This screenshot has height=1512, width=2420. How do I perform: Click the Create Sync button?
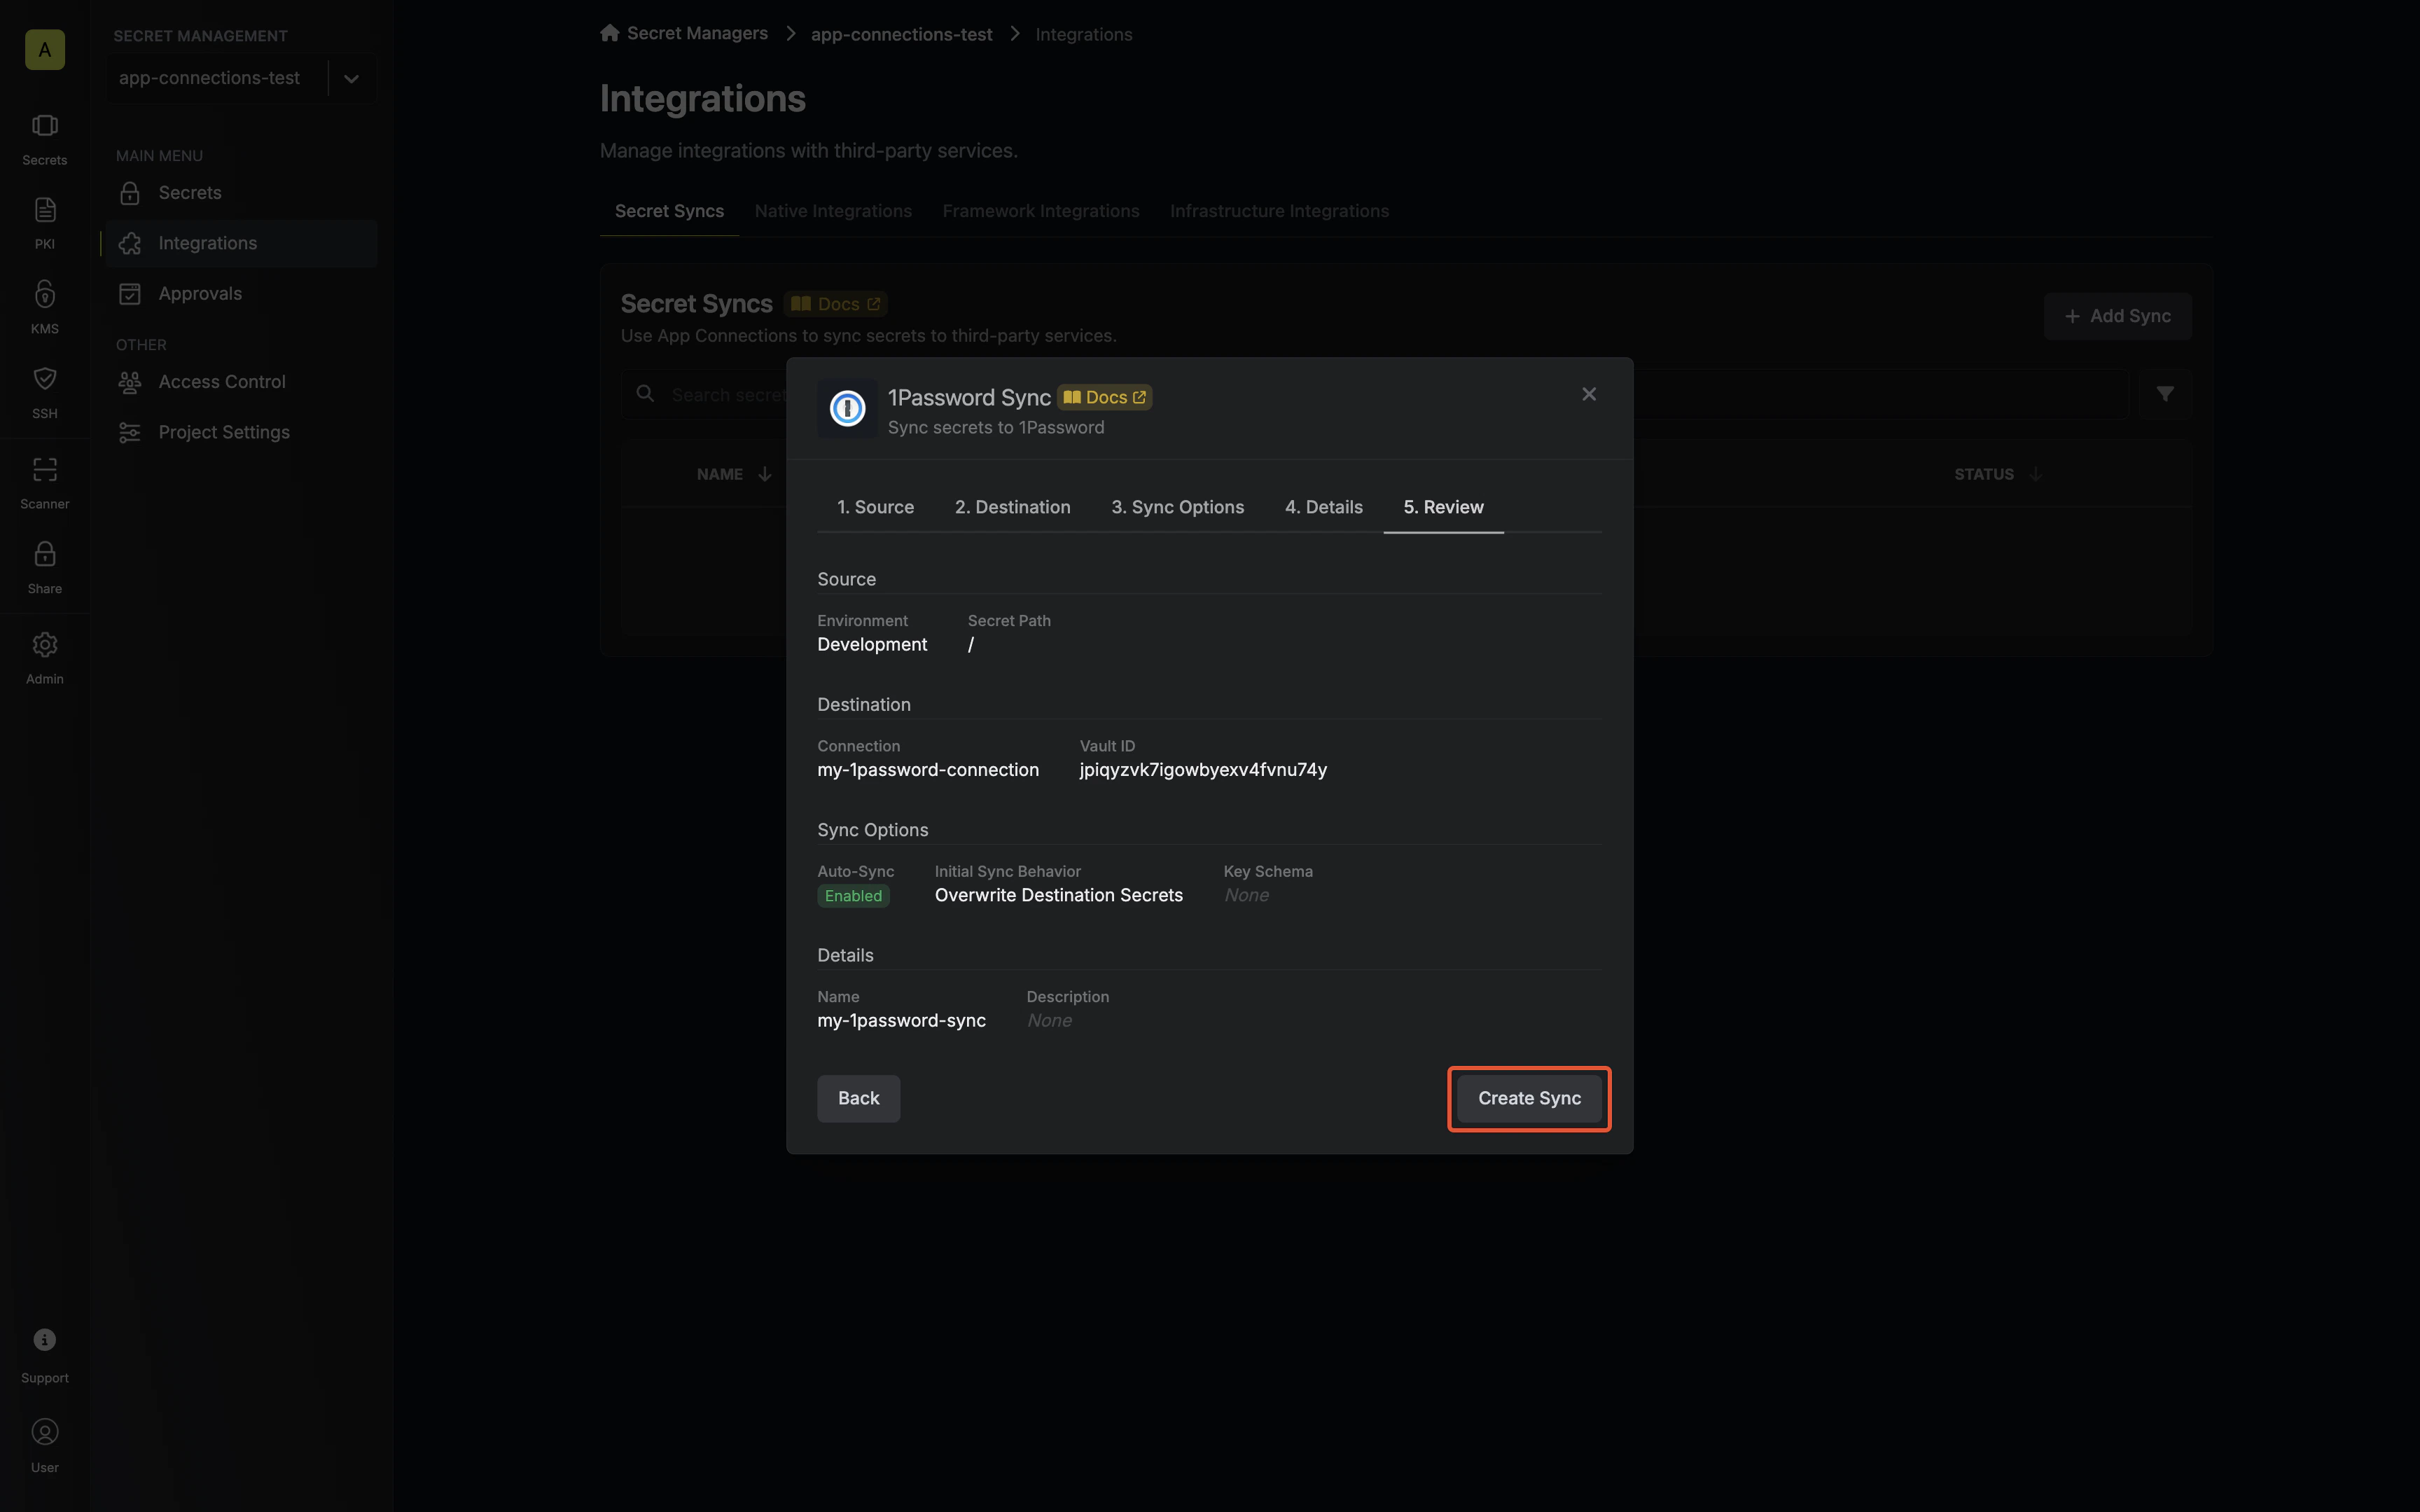[x=1529, y=1098]
